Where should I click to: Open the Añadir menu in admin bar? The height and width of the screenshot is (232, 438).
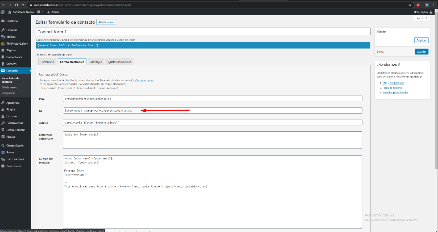(53, 12)
